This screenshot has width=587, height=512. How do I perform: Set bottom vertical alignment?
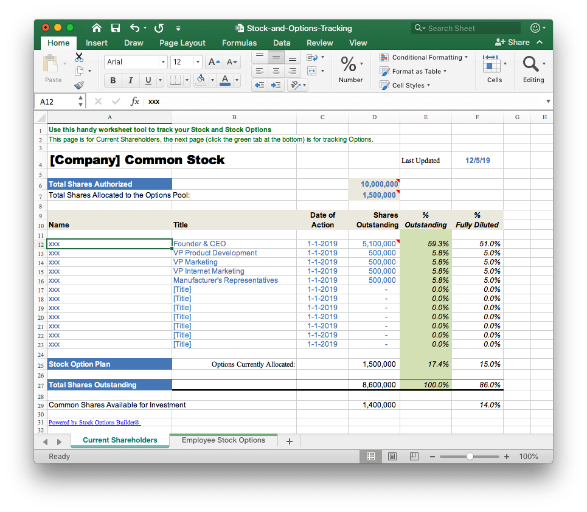click(x=293, y=57)
